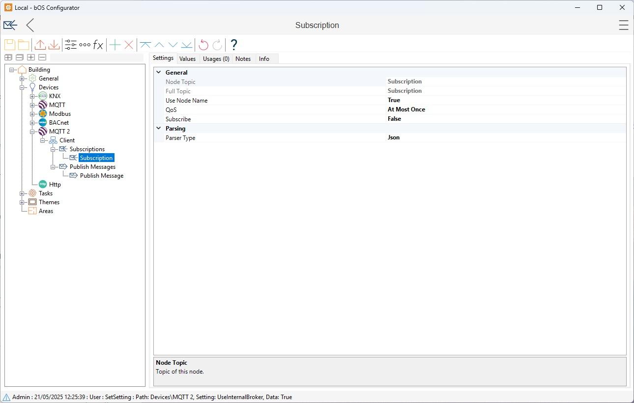Expand the BACnet device node

pos(32,123)
